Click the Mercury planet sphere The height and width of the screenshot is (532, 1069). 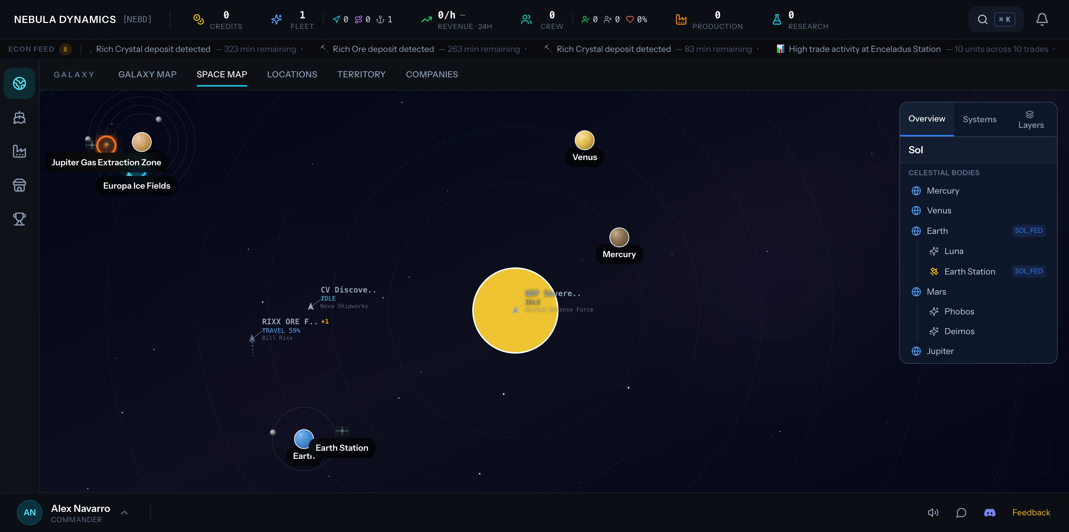tap(619, 237)
